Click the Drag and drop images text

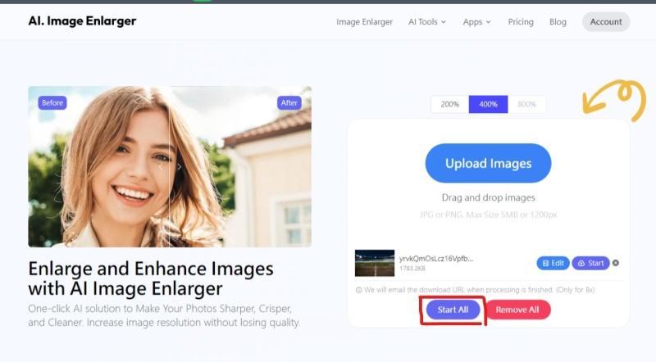pyautogui.click(x=488, y=197)
